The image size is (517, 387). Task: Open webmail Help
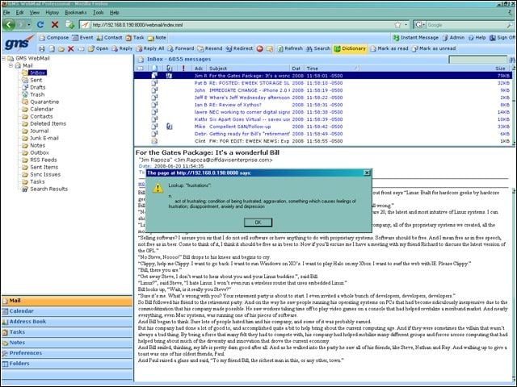477,38
